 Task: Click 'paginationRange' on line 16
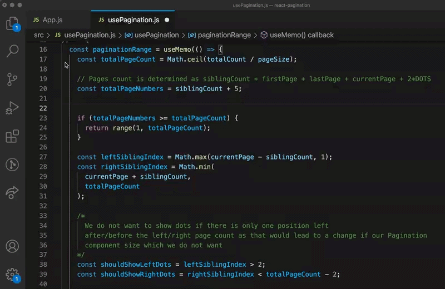[x=122, y=49]
